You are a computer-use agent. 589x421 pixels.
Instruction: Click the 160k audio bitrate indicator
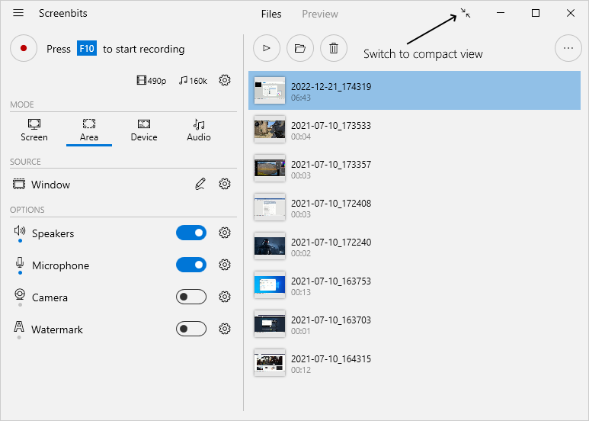pyautogui.click(x=193, y=80)
